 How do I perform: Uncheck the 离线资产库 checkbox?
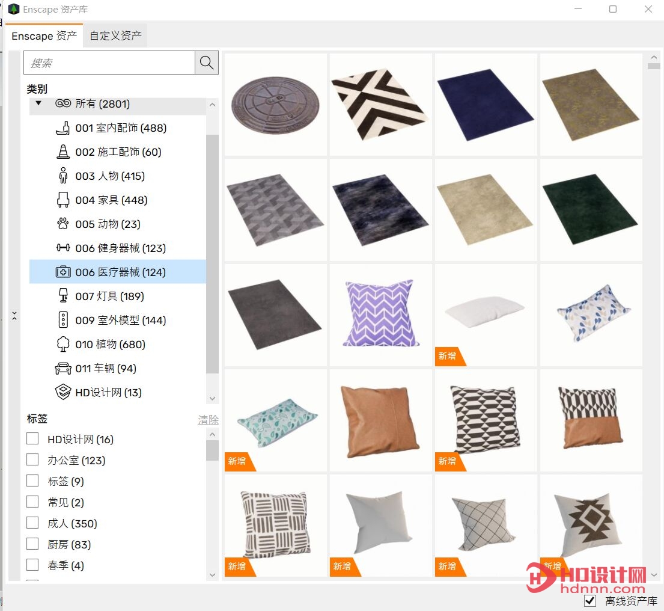pyautogui.click(x=590, y=600)
